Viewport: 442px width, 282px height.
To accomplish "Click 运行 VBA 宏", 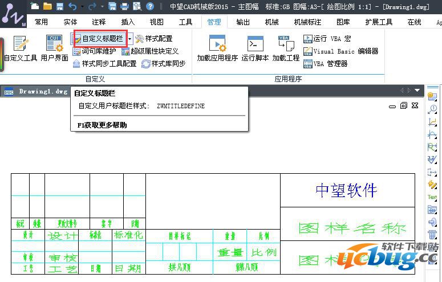I will 327,39.
